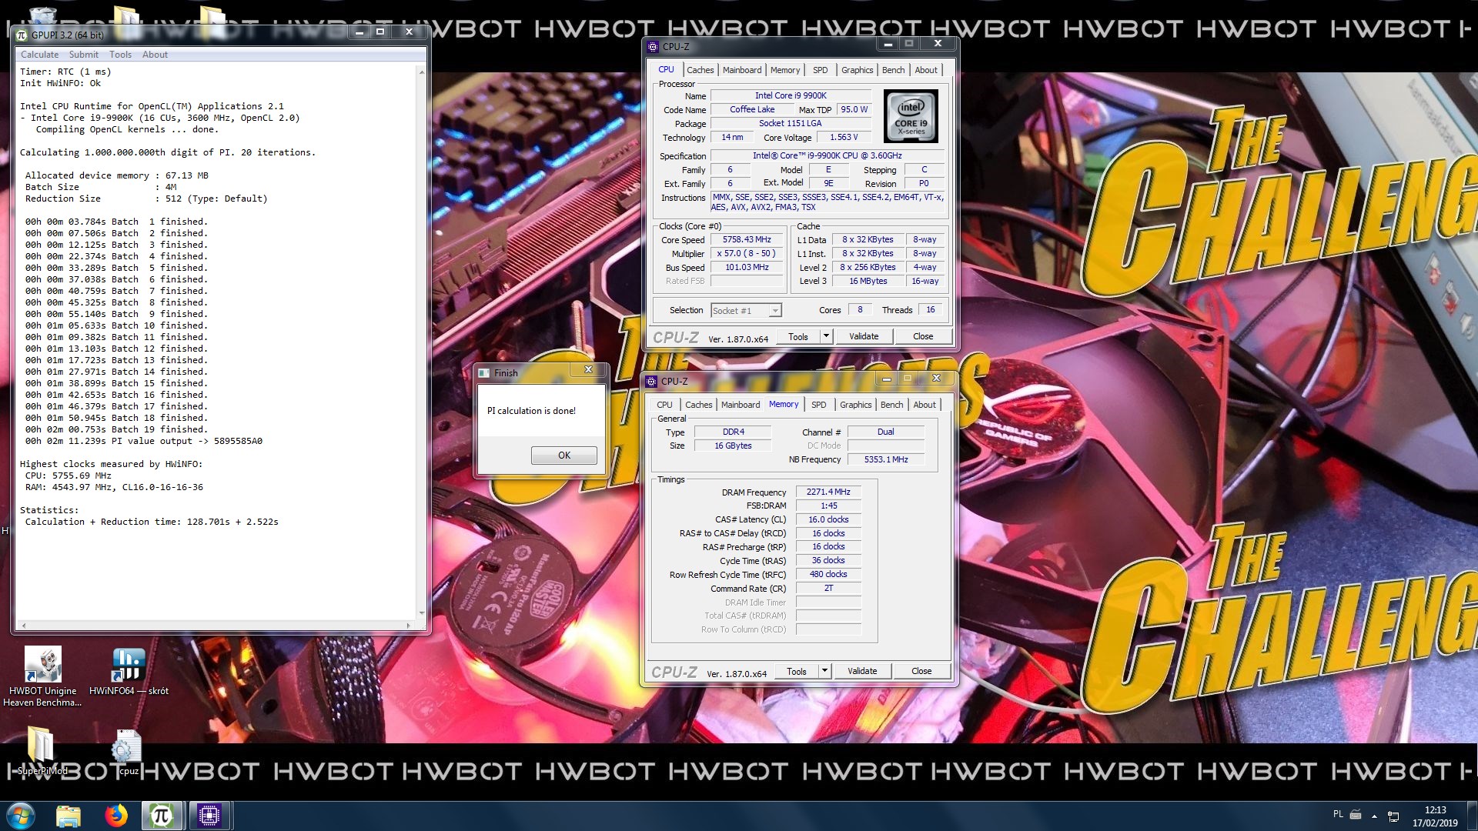Click the DRAM Frequency value 2271.4 MHz
The image size is (1478, 831).
[828, 492]
